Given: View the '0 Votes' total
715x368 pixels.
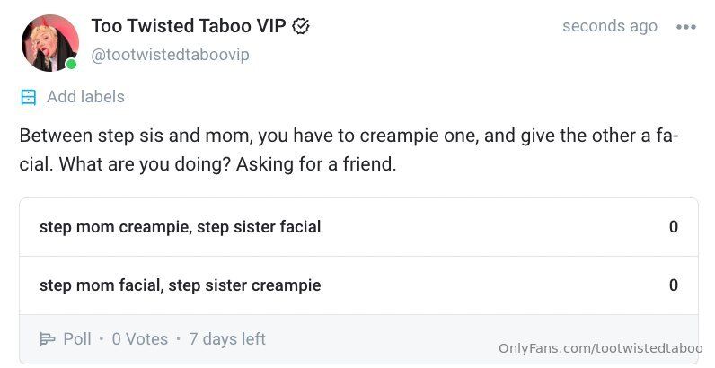Looking at the screenshot, I should 139,339.
